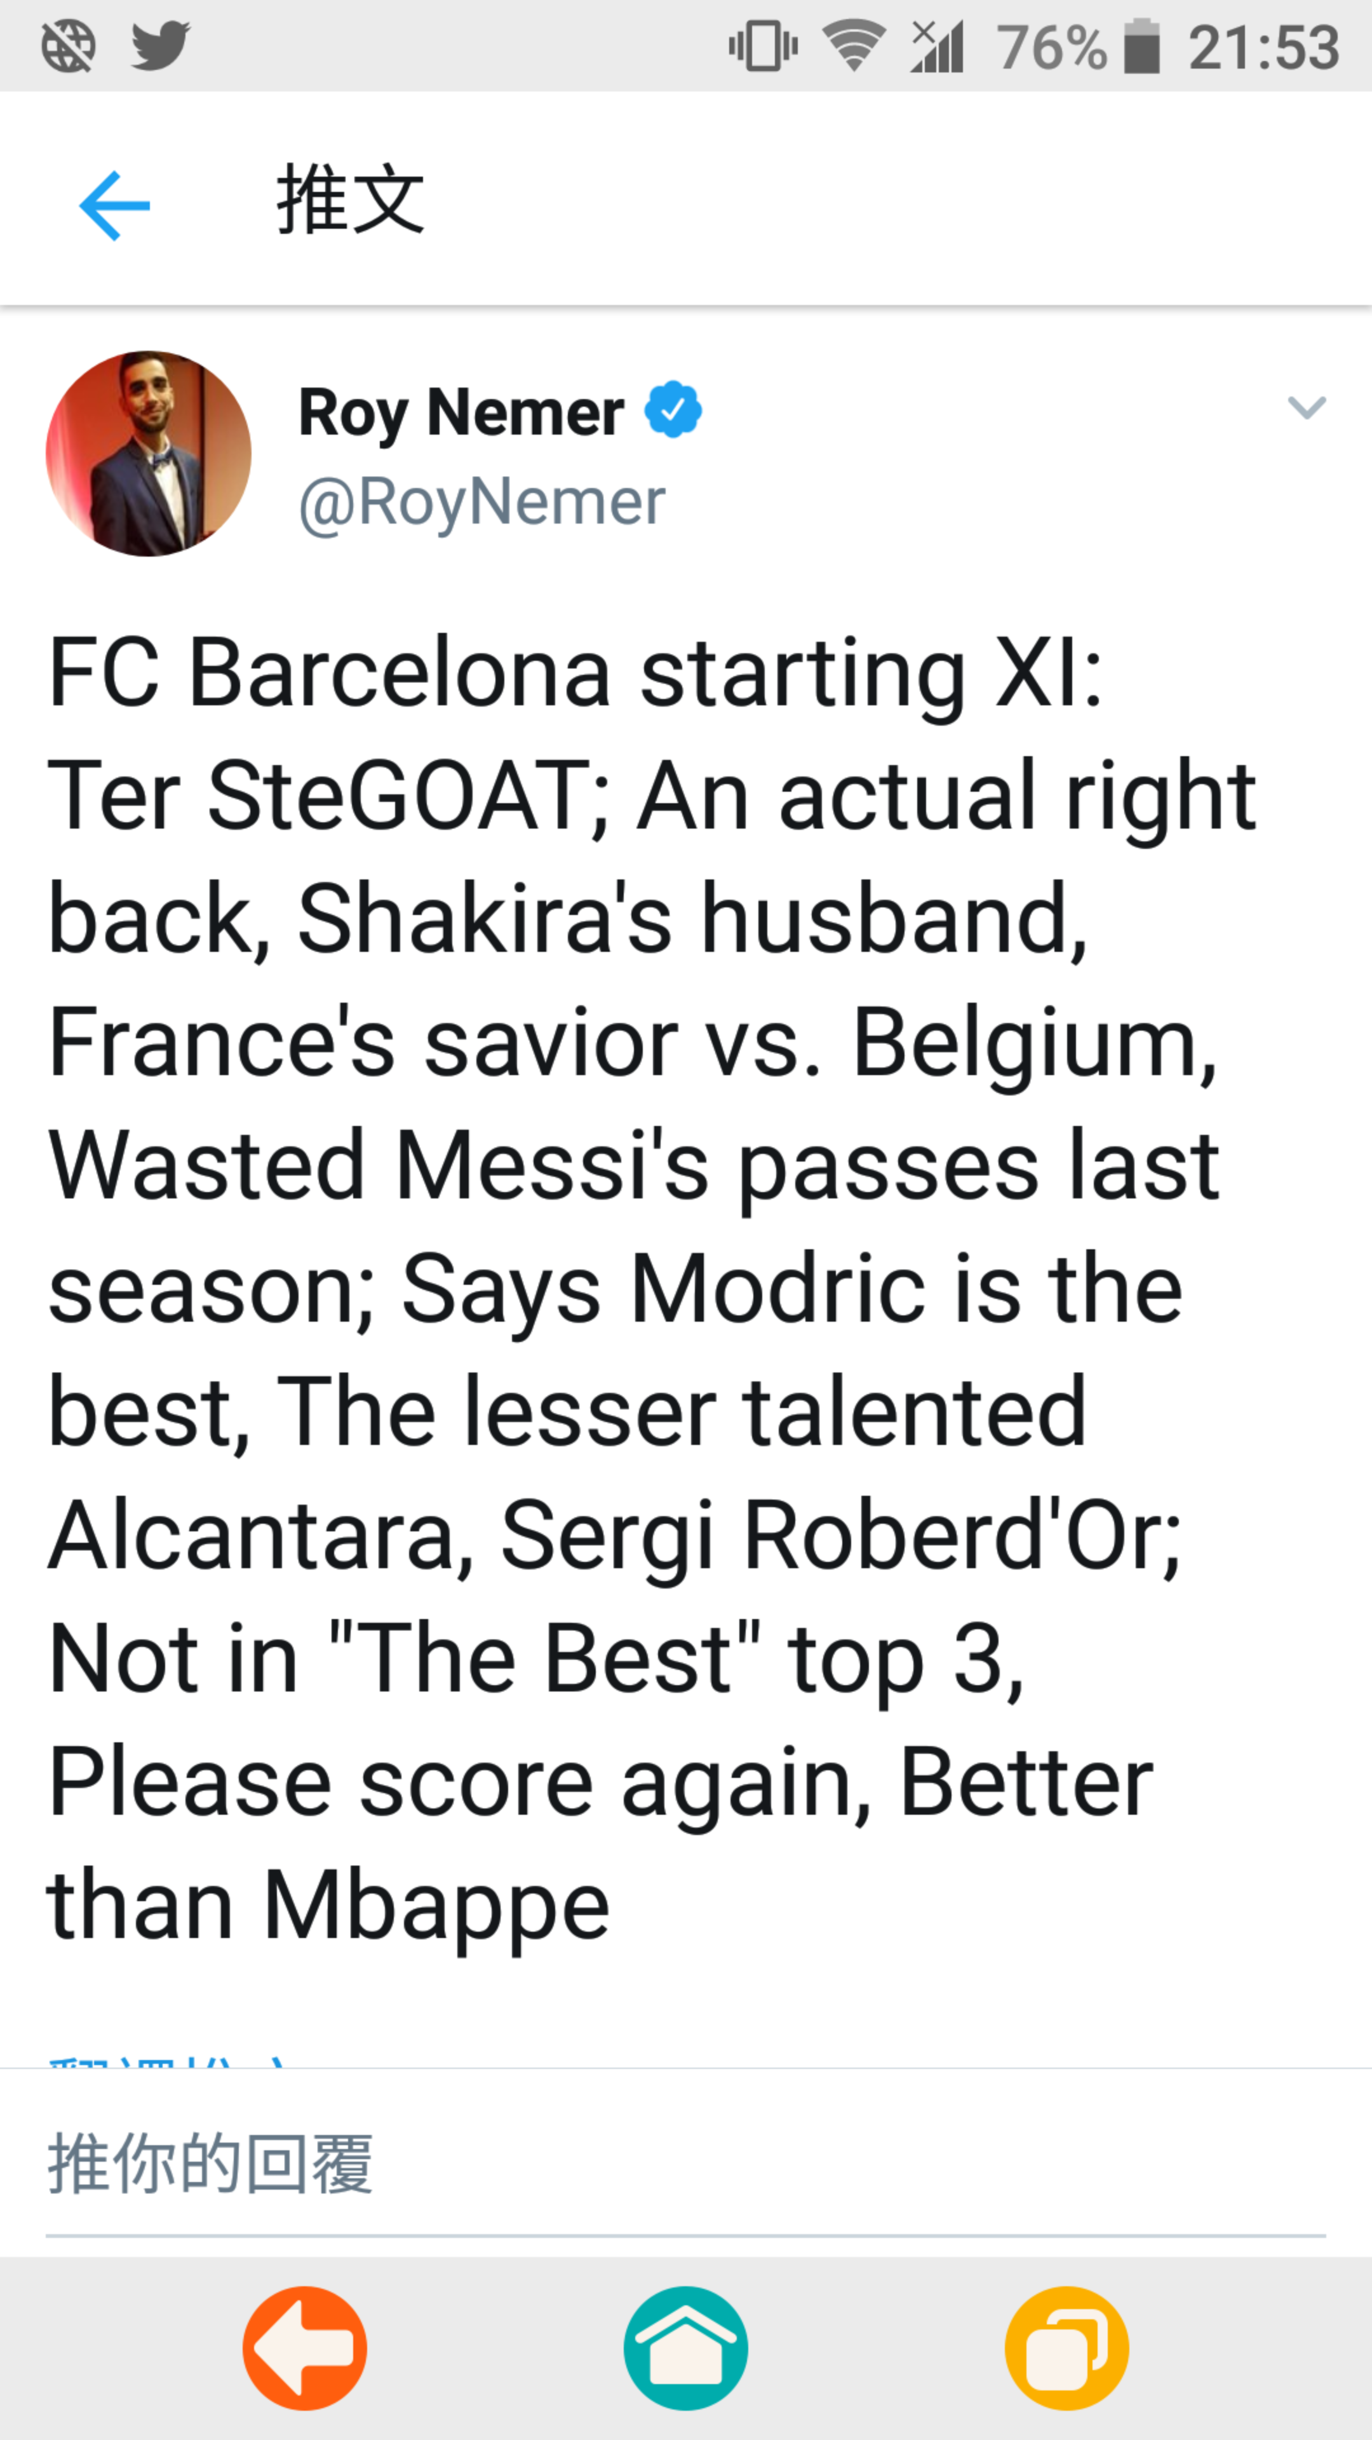Tap the orange back navigation button
Image resolution: width=1372 pixels, height=2440 pixels.
point(305,2347)
